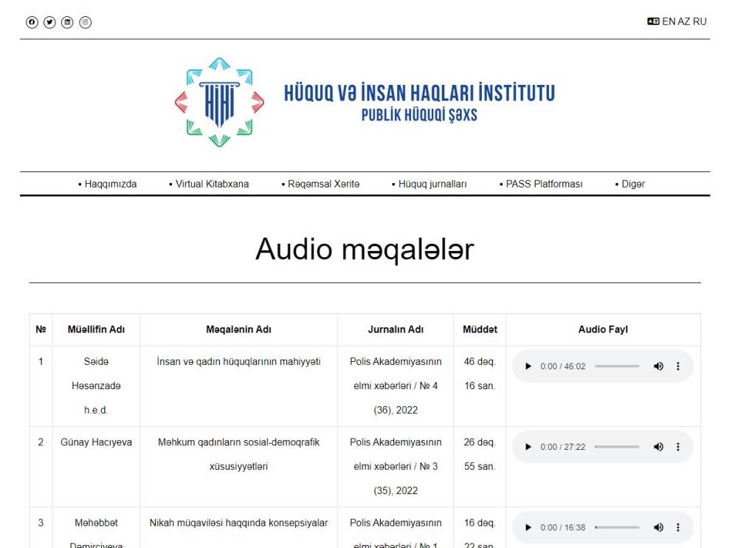The width and height of the screenshot is (738, 548).
Task: Open more options on 16:38 player
Action: [x=677, y=527]
